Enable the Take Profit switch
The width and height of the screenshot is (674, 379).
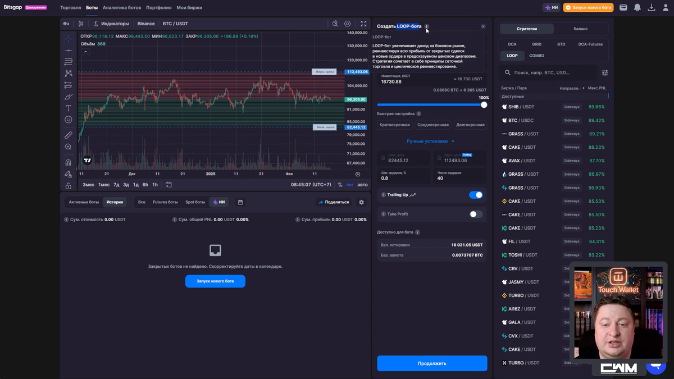[x=476, y=214]
